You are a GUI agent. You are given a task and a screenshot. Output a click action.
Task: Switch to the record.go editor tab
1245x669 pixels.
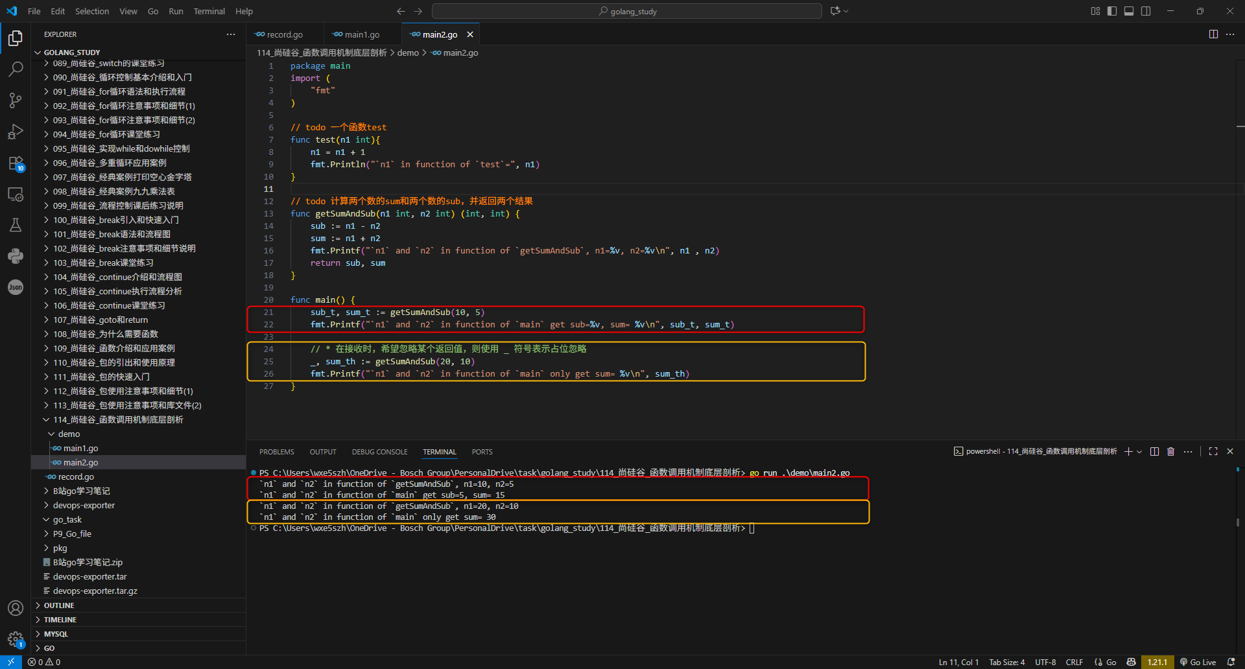[285, 34]
